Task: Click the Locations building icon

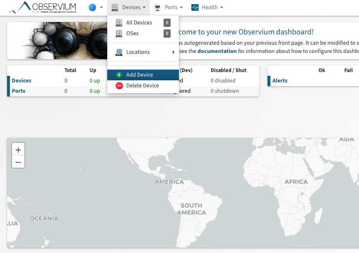Action: (x=119, y=52)
